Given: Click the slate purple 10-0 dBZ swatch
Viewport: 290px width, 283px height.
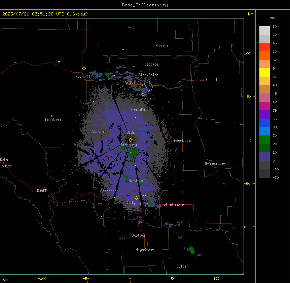Looking at the screenshot, I should point(264,157).
